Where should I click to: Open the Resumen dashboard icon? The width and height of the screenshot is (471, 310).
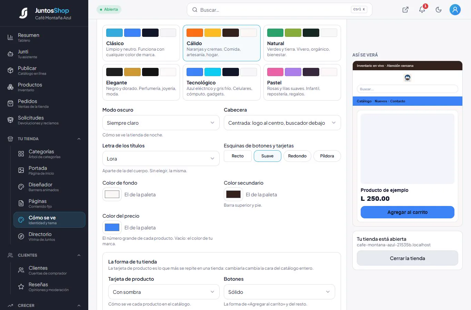click(x=10, y=37)
